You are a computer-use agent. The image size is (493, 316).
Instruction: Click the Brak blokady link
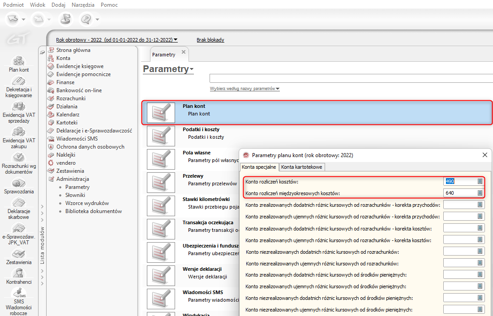[210, 40]
